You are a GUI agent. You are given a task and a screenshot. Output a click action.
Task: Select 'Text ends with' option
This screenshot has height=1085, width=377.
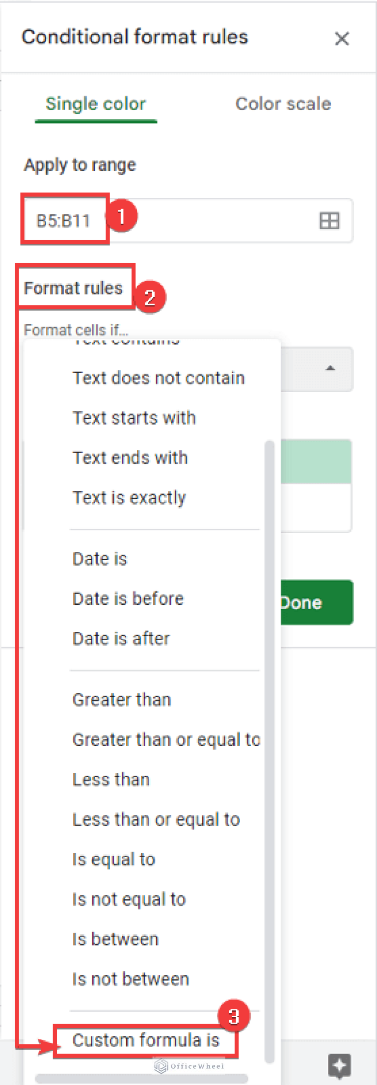(130, 458)
